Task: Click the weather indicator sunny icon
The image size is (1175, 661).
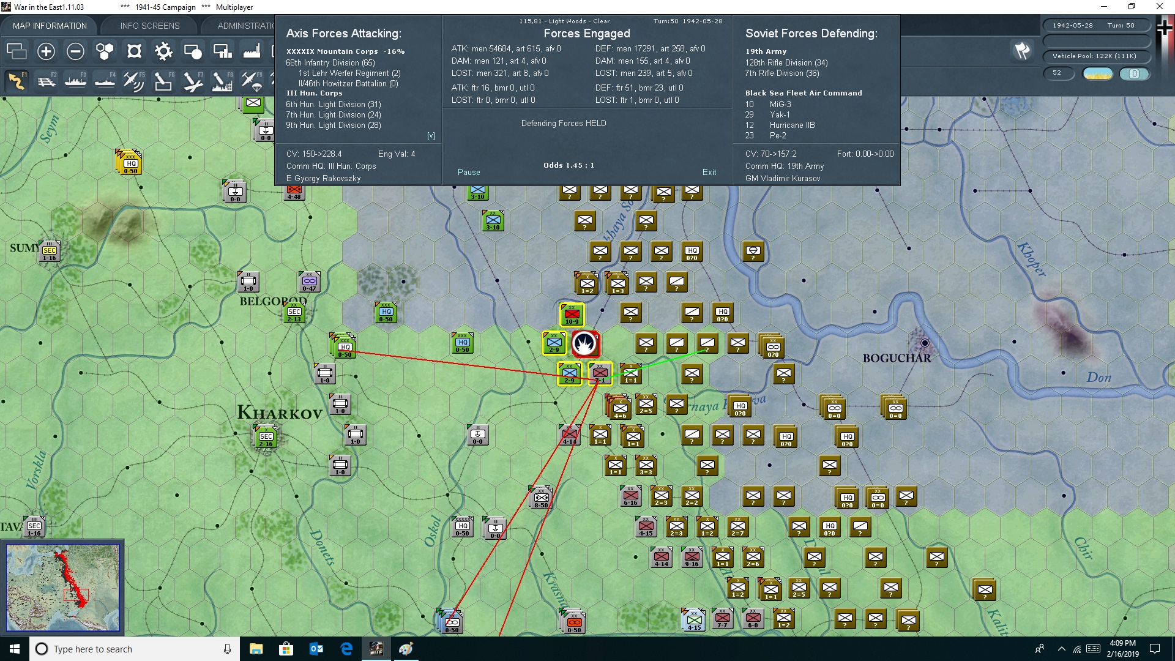Action: tap(1097, 73)
